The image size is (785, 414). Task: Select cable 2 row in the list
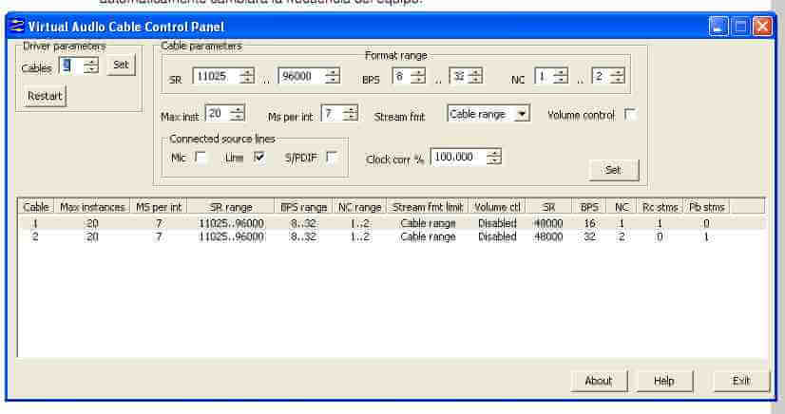tap(392, 236)
